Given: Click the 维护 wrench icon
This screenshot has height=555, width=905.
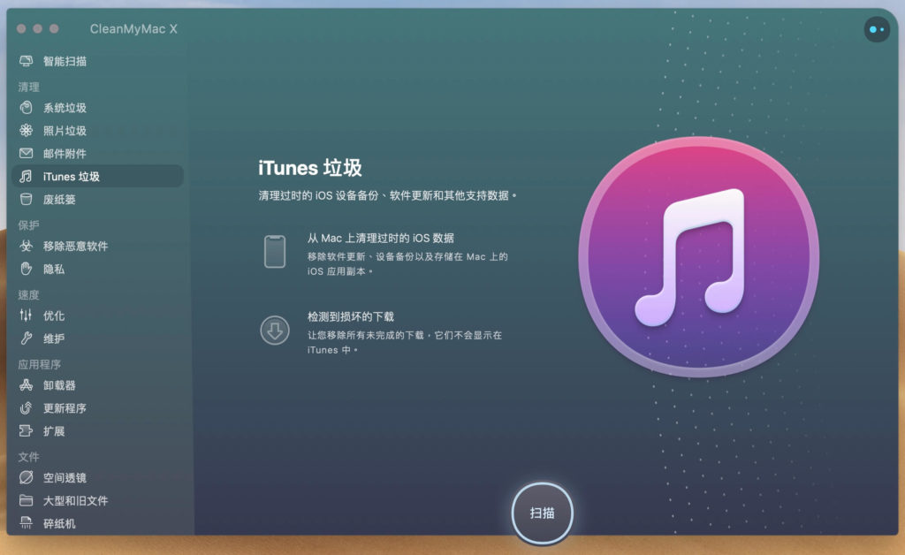Looking at the screenshot, I should [x=26, y=338].
